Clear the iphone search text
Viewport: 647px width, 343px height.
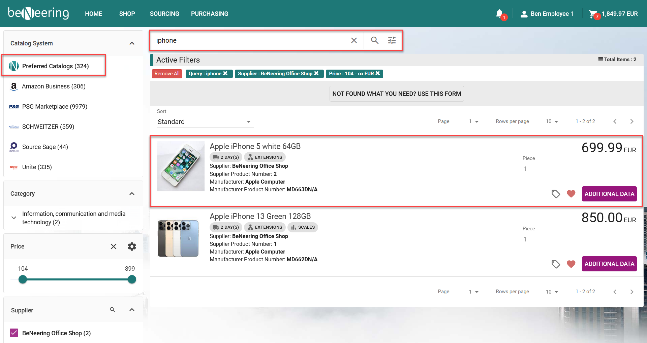[x=354, y=40]
